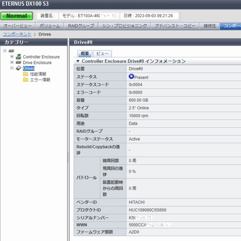Screen dimensions: 241x241
Task: Click the カテゴリー panel header
Action: (34, 42)
